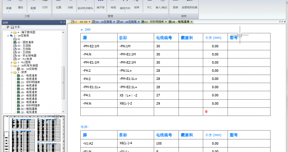Click the 打印 ribbon button
288x152 pixels.
45,4
